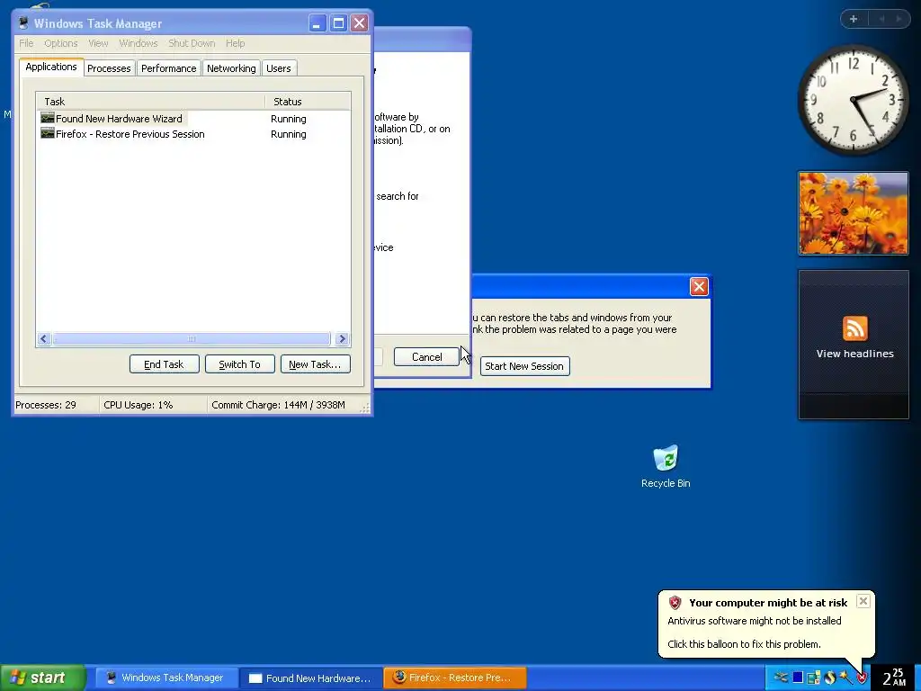Open the Shut Down menu
Image resolution: width=921 pixels, height=691 pixels.
pos(192,43)
